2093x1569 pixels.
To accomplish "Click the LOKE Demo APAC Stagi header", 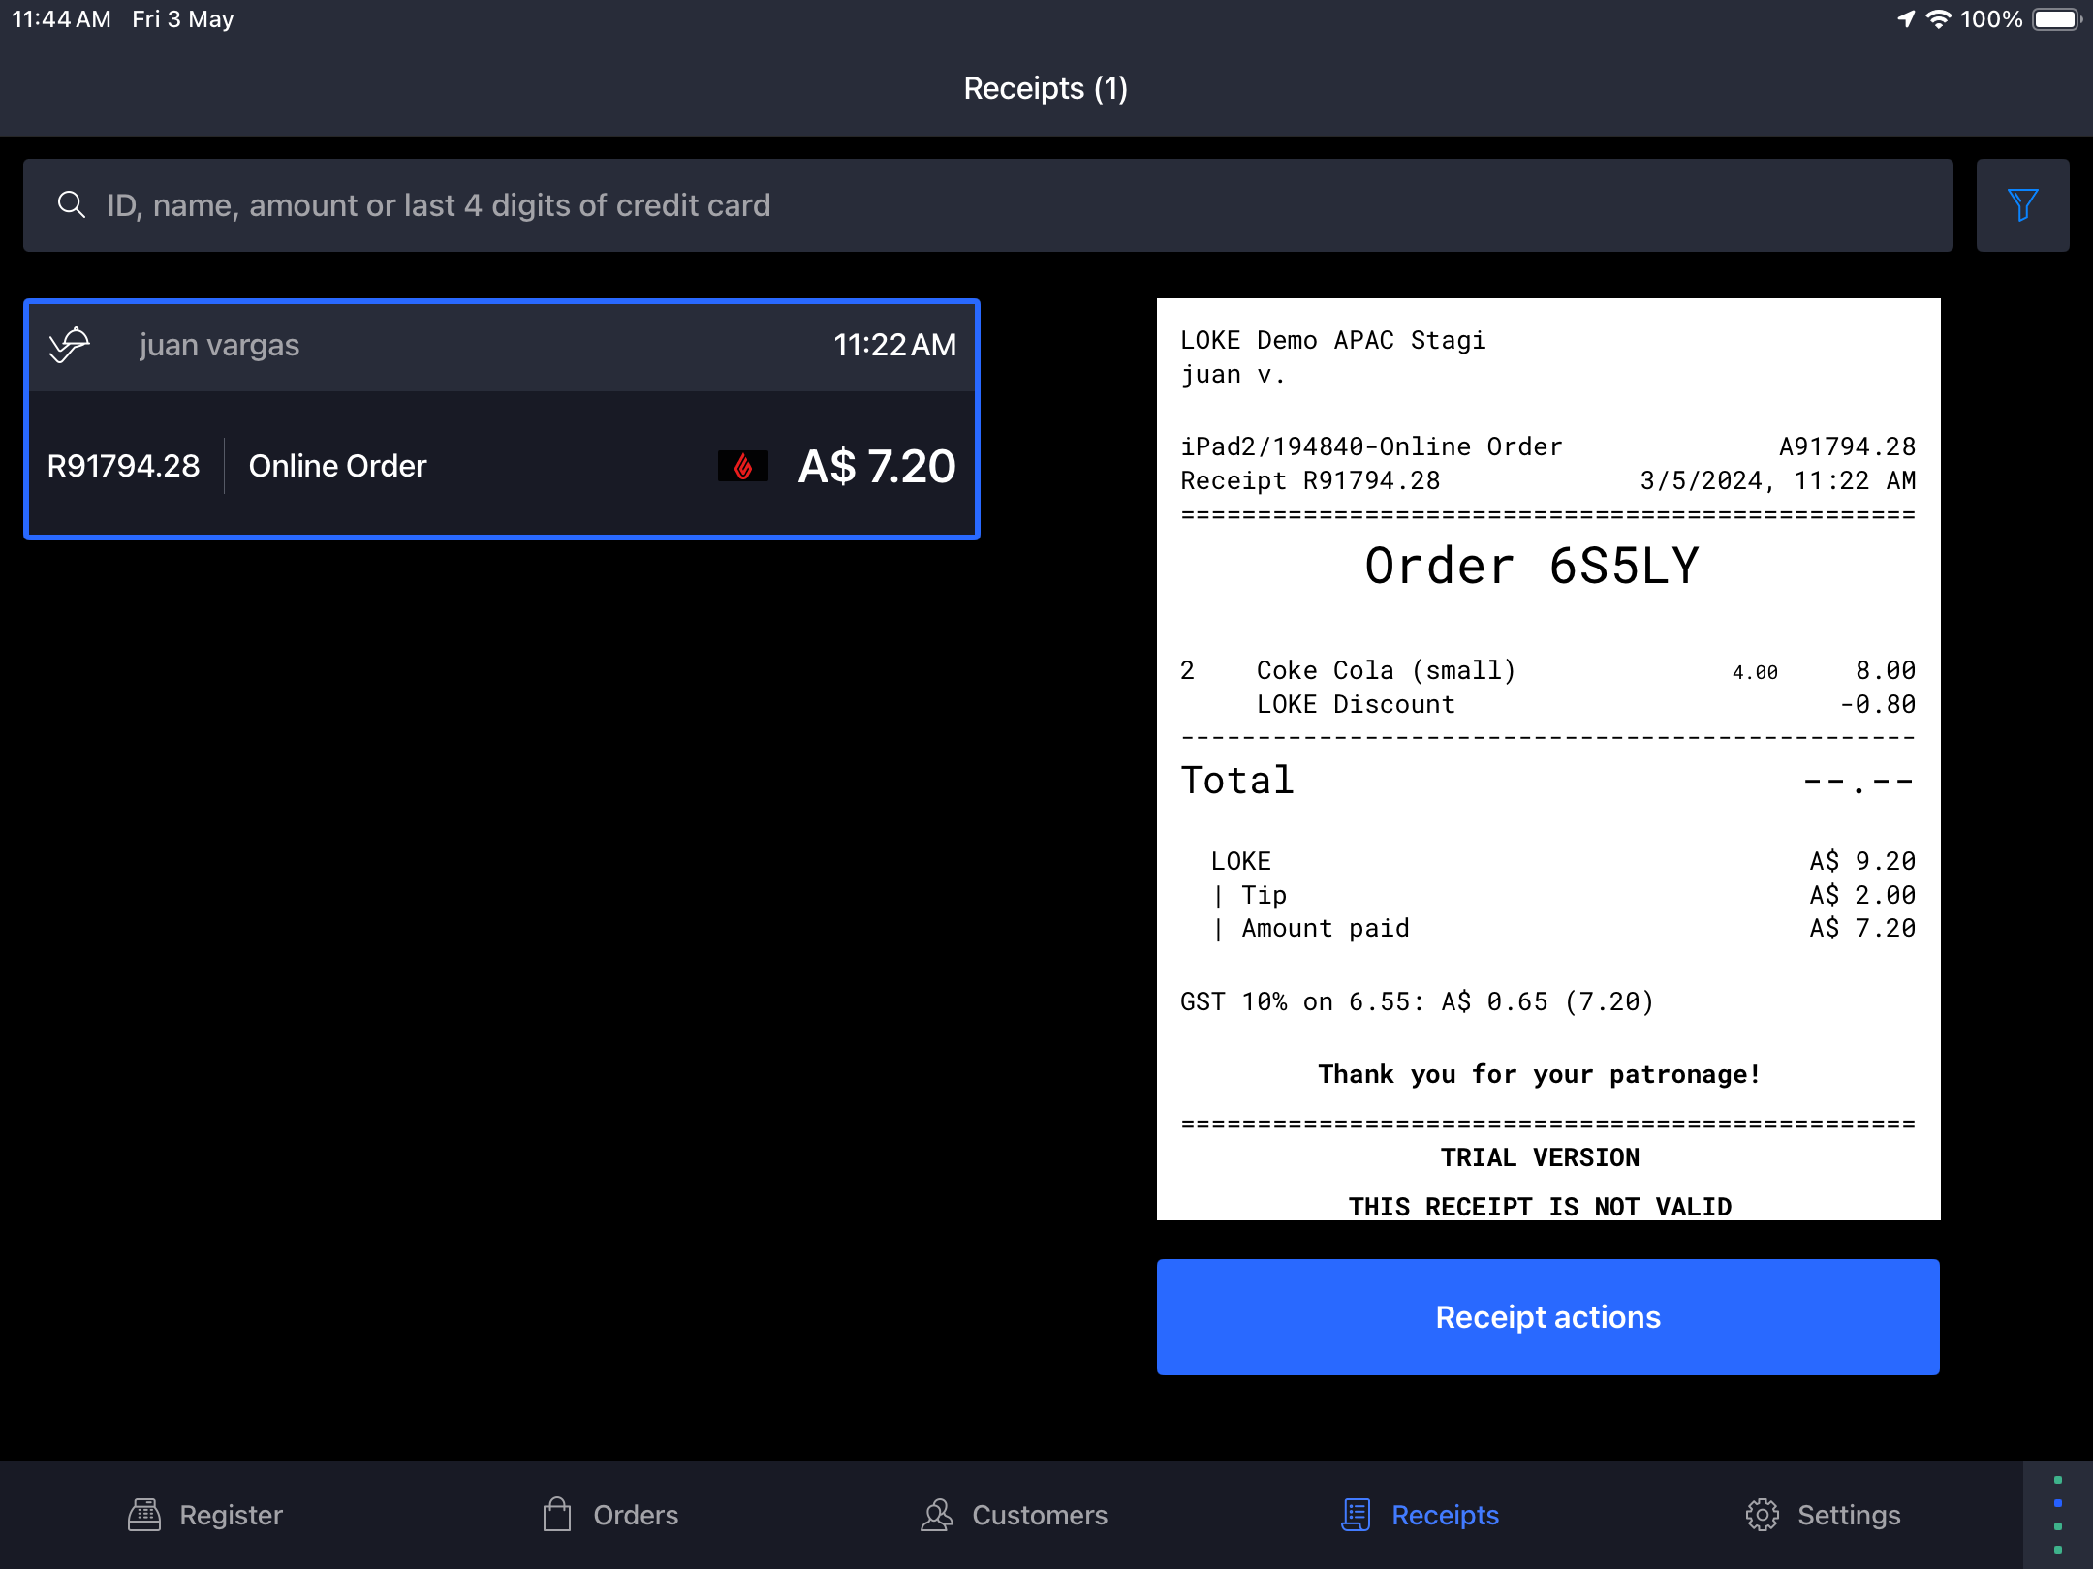I will (1332, 340).
